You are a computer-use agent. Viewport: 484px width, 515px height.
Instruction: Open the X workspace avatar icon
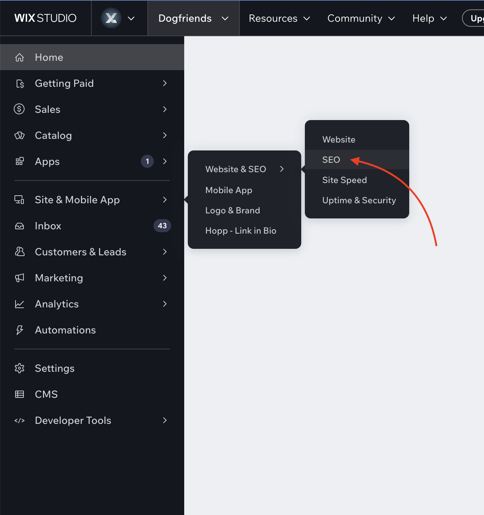(111, 18)
